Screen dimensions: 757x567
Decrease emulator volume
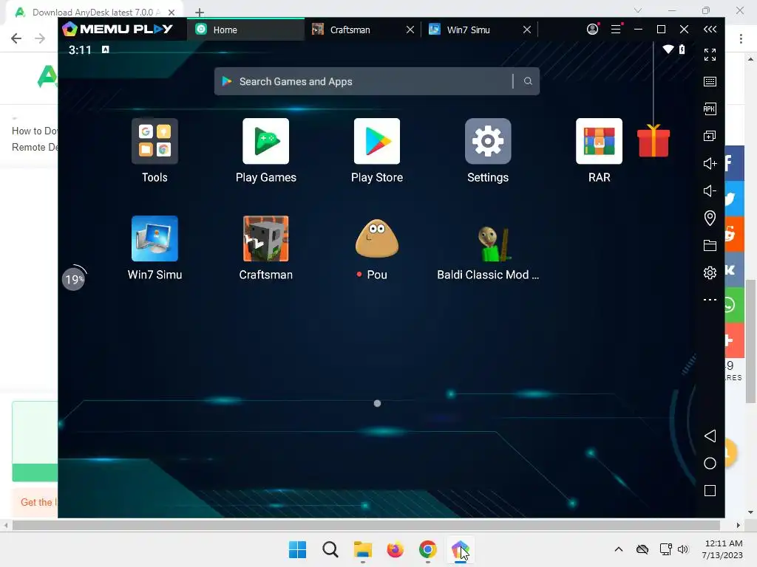[710, 191]
